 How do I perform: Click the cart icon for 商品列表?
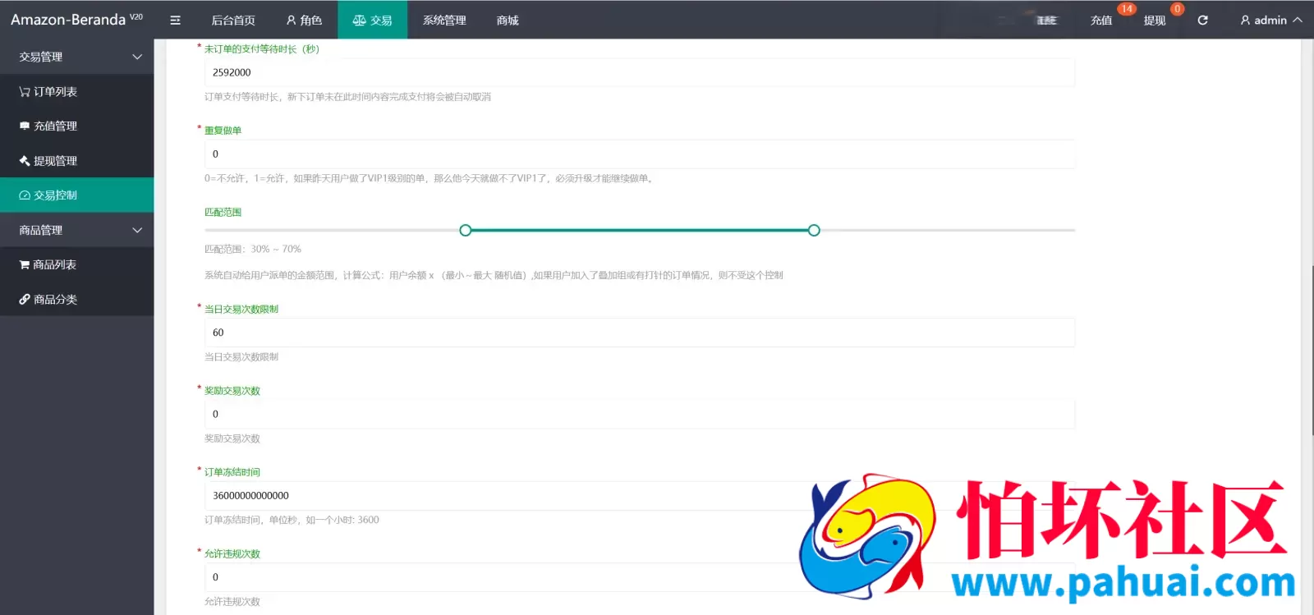(25, 264)
